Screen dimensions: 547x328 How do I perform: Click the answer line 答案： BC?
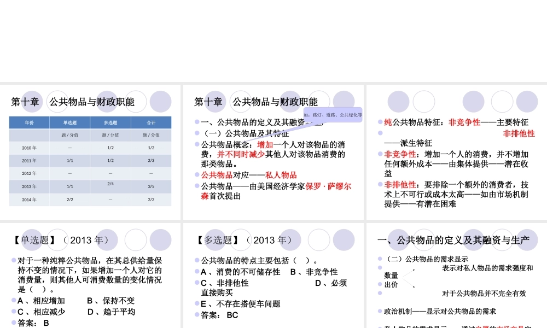219,315
